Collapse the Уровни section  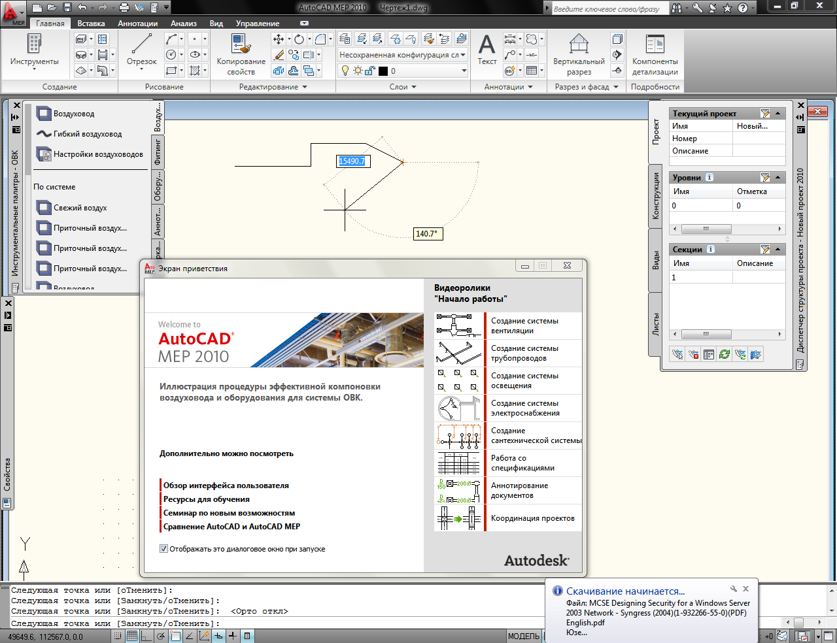tap(778, 178)
